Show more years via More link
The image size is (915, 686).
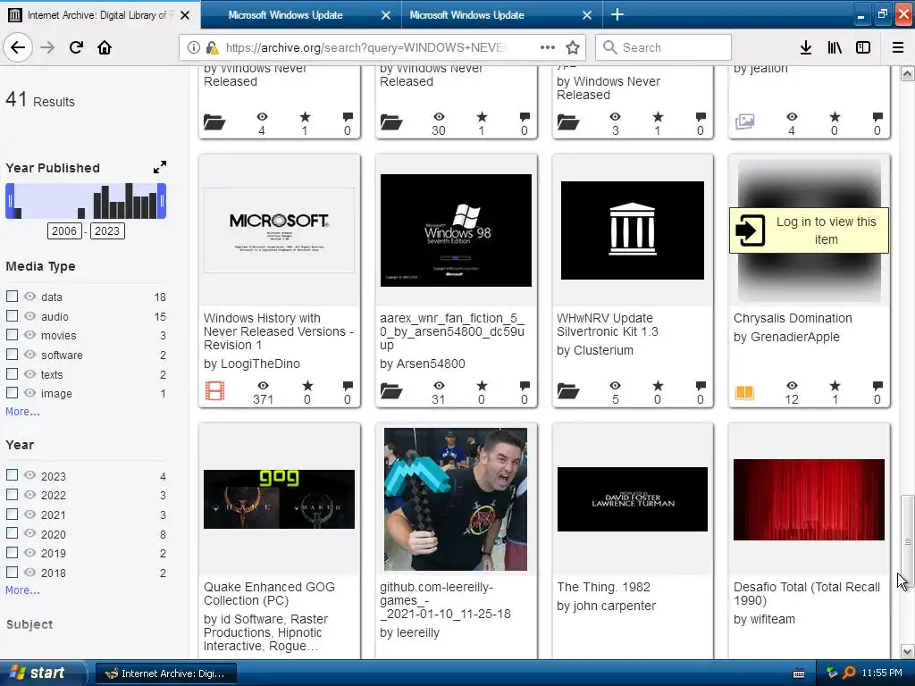(x=22, y=590)
